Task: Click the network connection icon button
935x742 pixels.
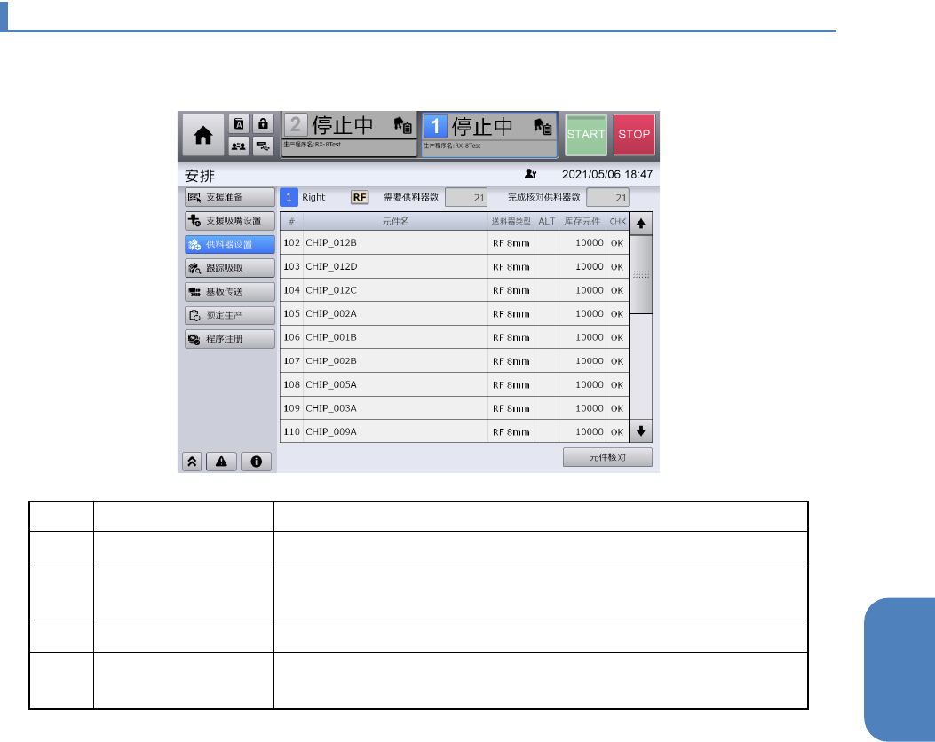Action: tap(263, 146)
